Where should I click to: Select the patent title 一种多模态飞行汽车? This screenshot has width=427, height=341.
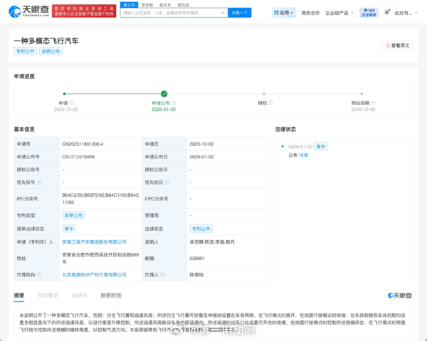[x=46, y=40]
